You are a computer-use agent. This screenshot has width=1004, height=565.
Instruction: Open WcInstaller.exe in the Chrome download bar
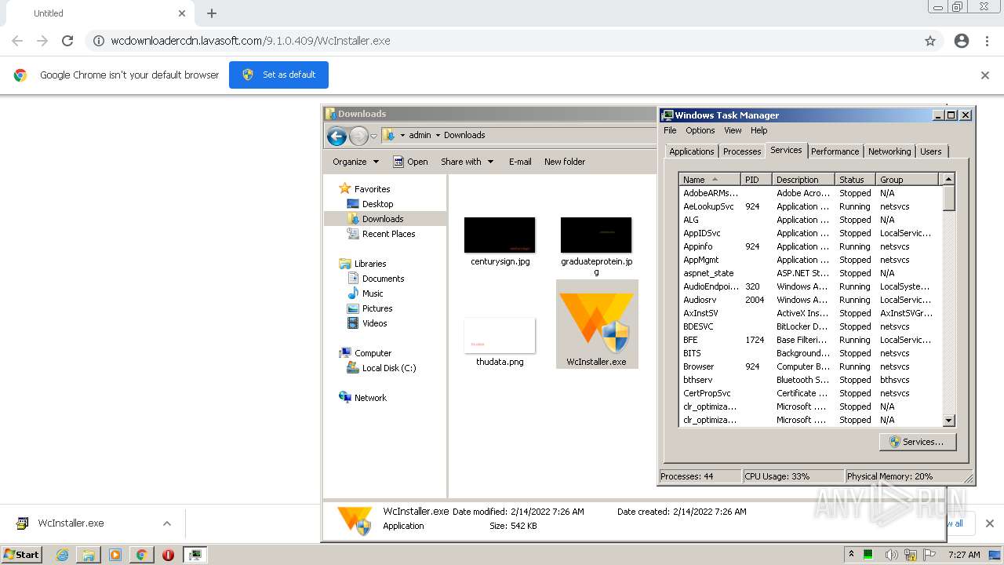tap(71, 523)
